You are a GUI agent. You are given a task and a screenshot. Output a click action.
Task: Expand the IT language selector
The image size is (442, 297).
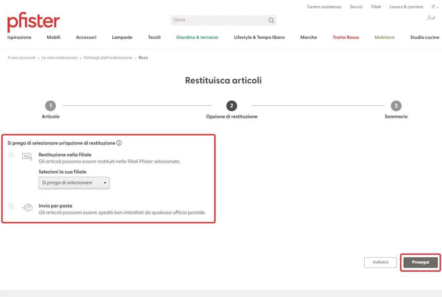435,7
